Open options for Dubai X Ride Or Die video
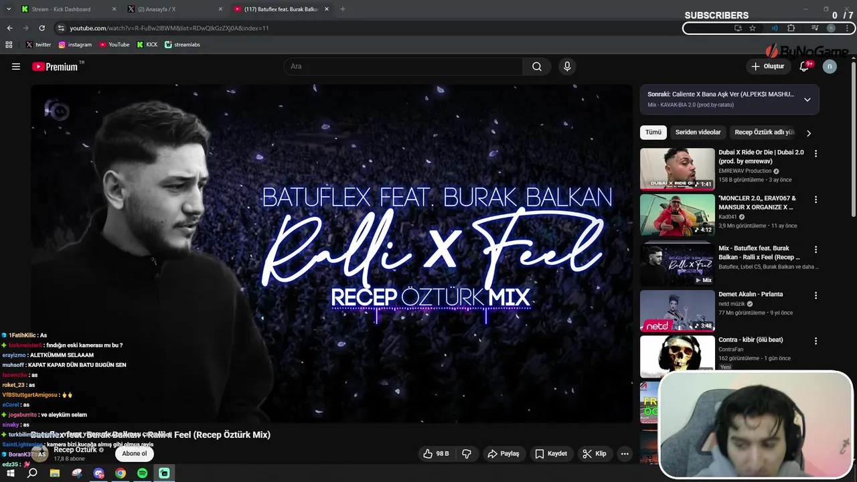This screenshot has height=482, width=857. coord(815,153)
